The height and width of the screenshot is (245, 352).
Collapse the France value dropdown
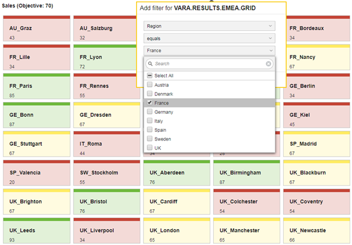click(209, 51)
